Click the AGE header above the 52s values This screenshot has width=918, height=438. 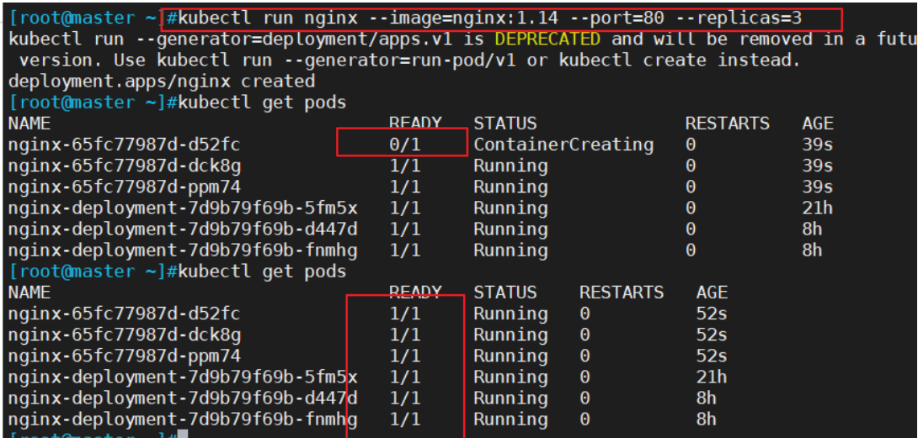pos(712,293)
